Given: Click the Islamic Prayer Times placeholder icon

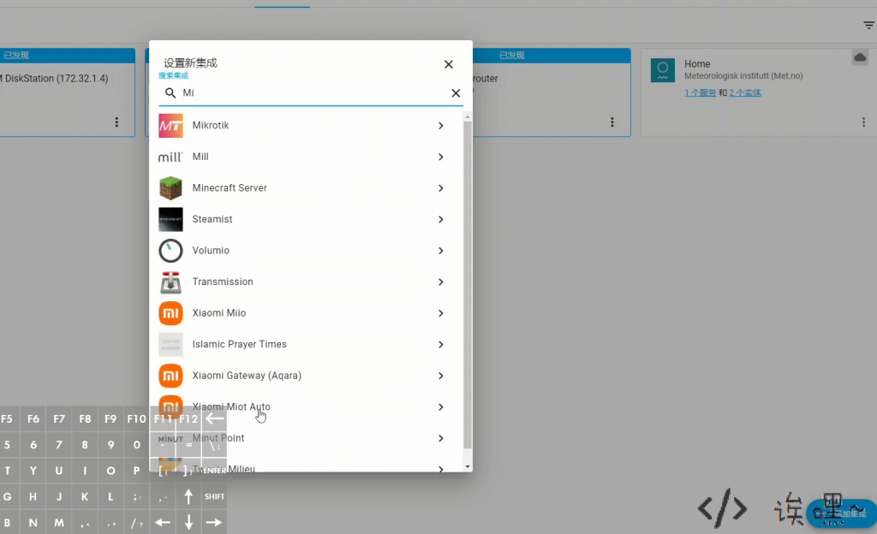Looking at the screenshot, I should pyautogui.click(x=170, y=345).
